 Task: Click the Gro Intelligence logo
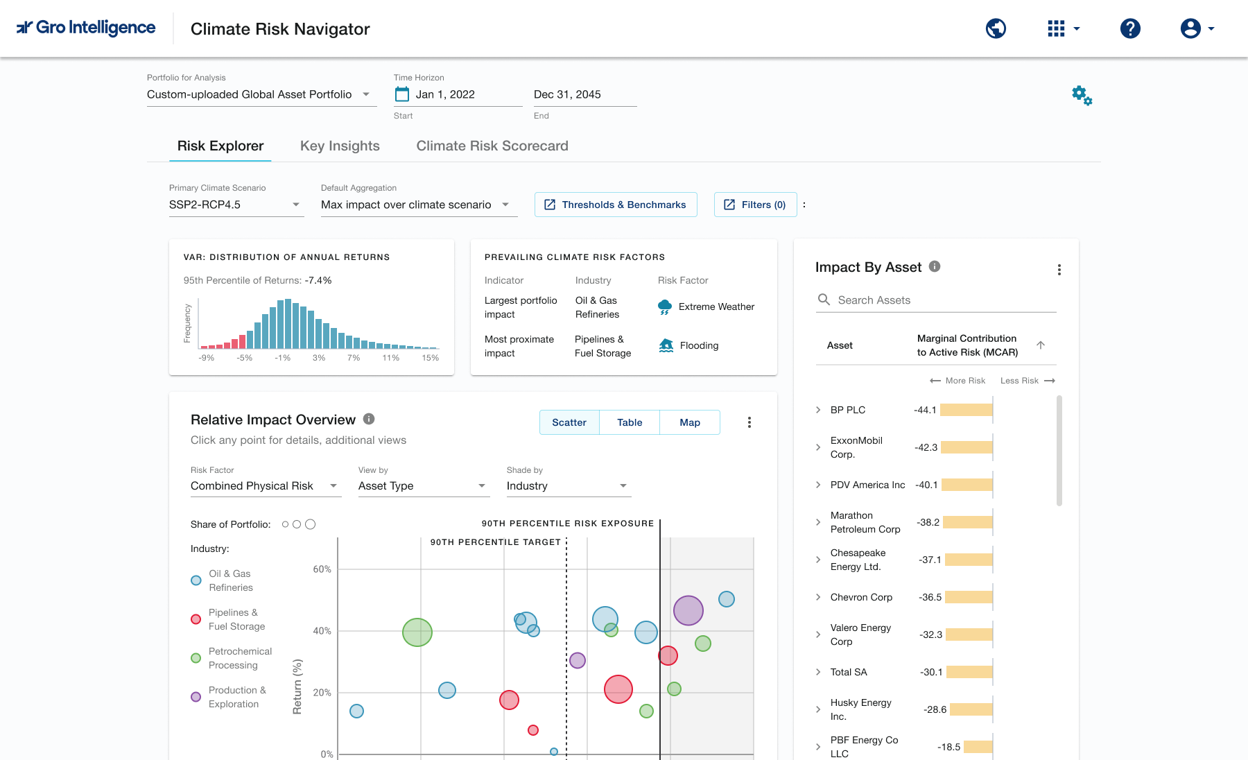click(x=86, y=28)
